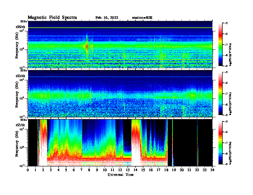
Task: Click the color bar beside the dH/dt panel
Action: 220,45
